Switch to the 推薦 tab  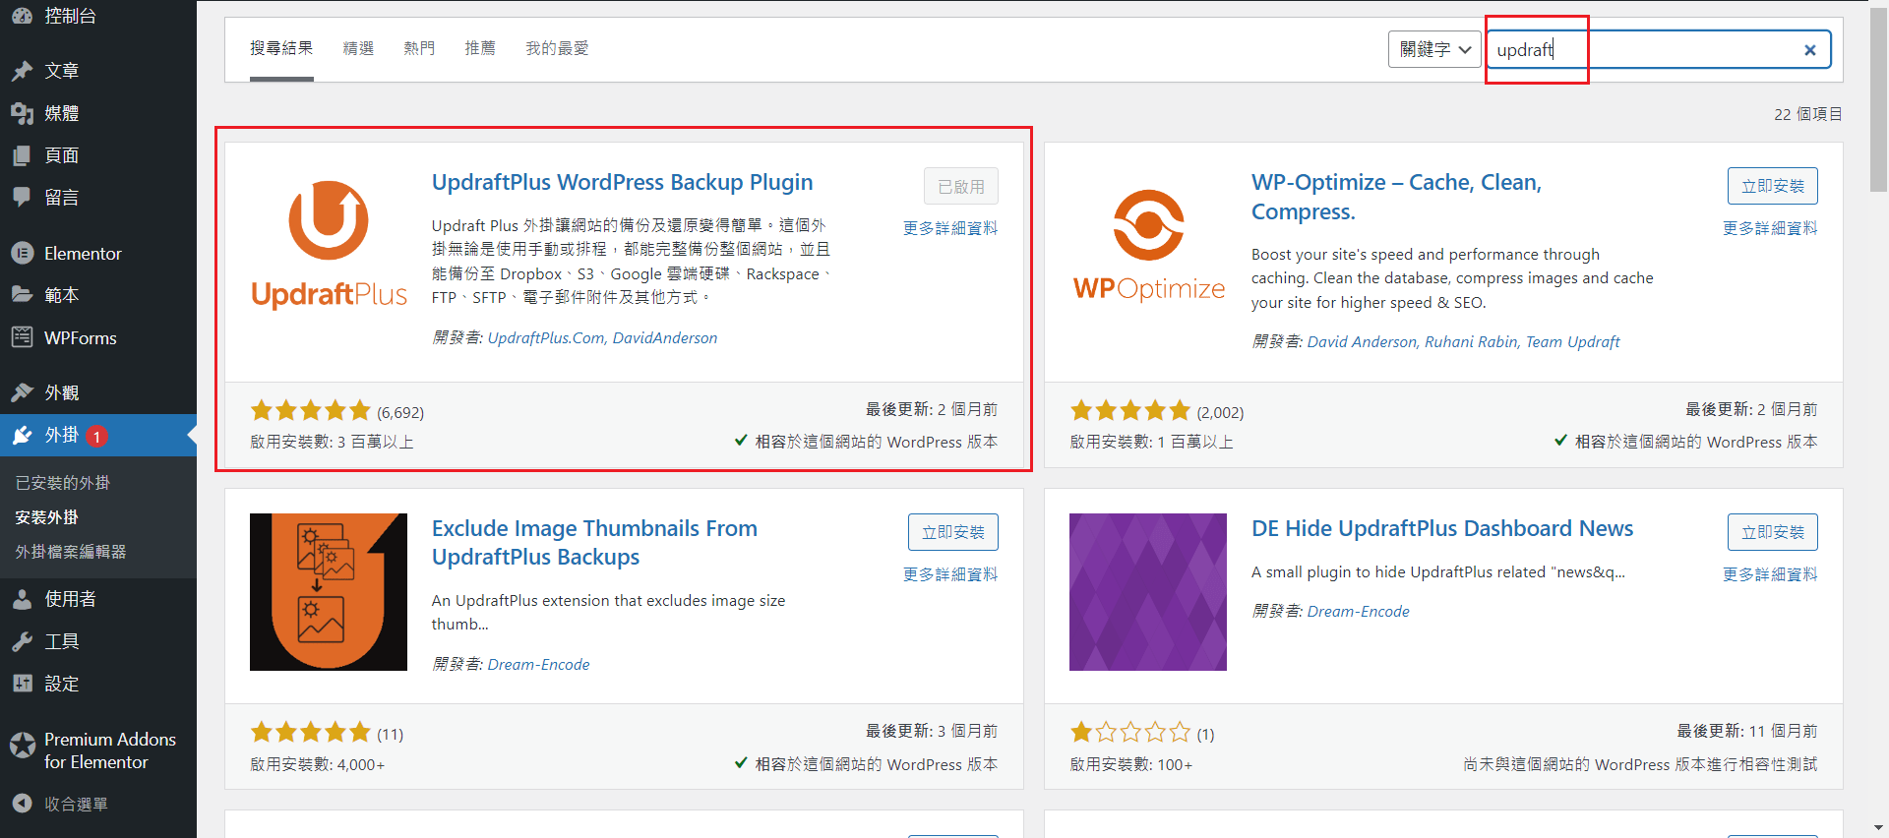pyautogui.click(x=480, y=48)
